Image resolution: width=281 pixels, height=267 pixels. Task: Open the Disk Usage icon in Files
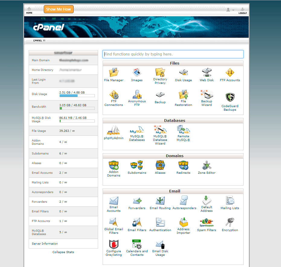[x=183, y=72]
